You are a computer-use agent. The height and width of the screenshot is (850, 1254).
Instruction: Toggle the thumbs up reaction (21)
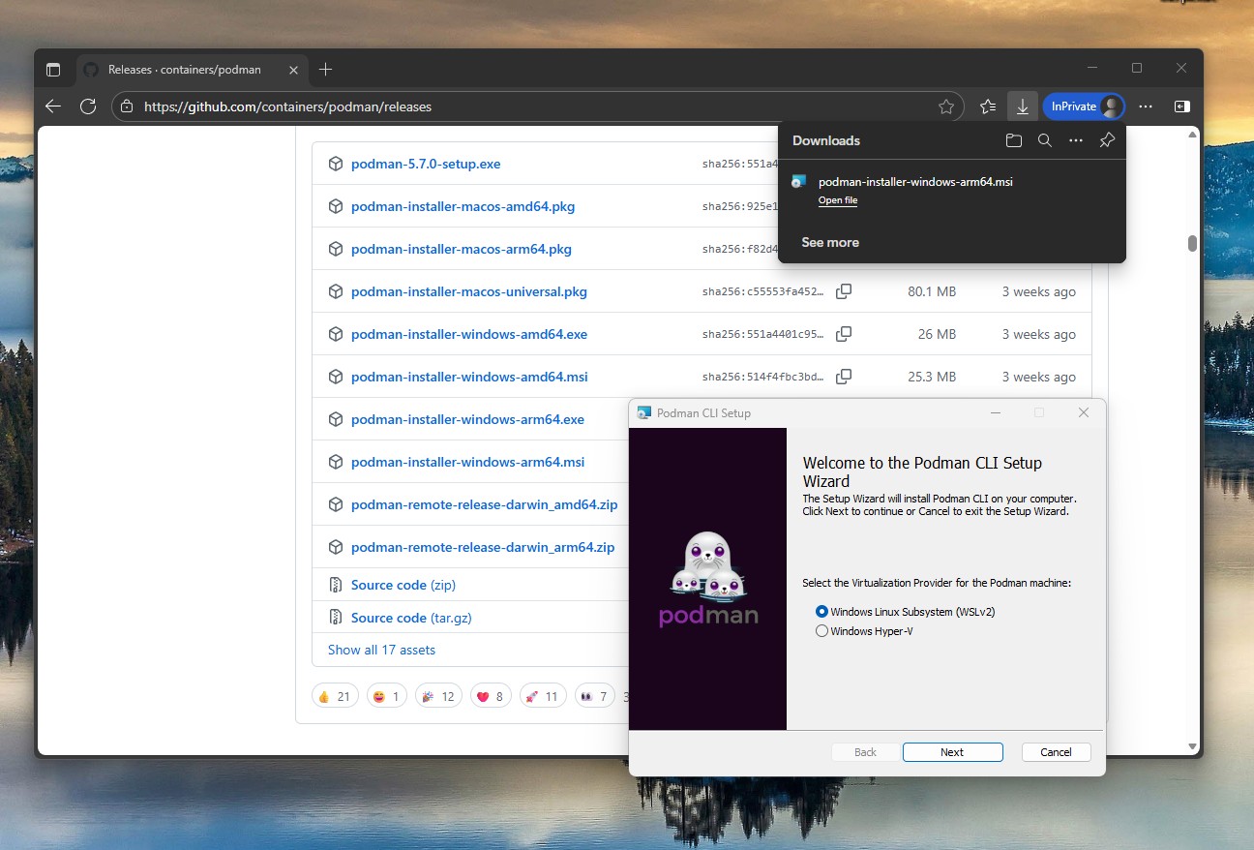335,696
